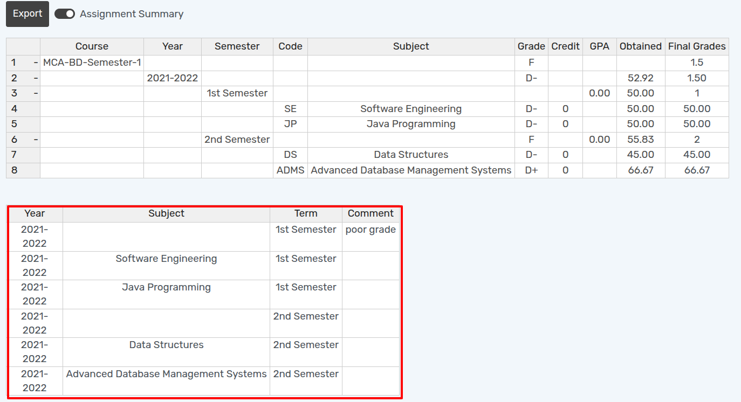This screenshot has height=402, width=741.
Task: Click the JP code cell
Action: 290,124
